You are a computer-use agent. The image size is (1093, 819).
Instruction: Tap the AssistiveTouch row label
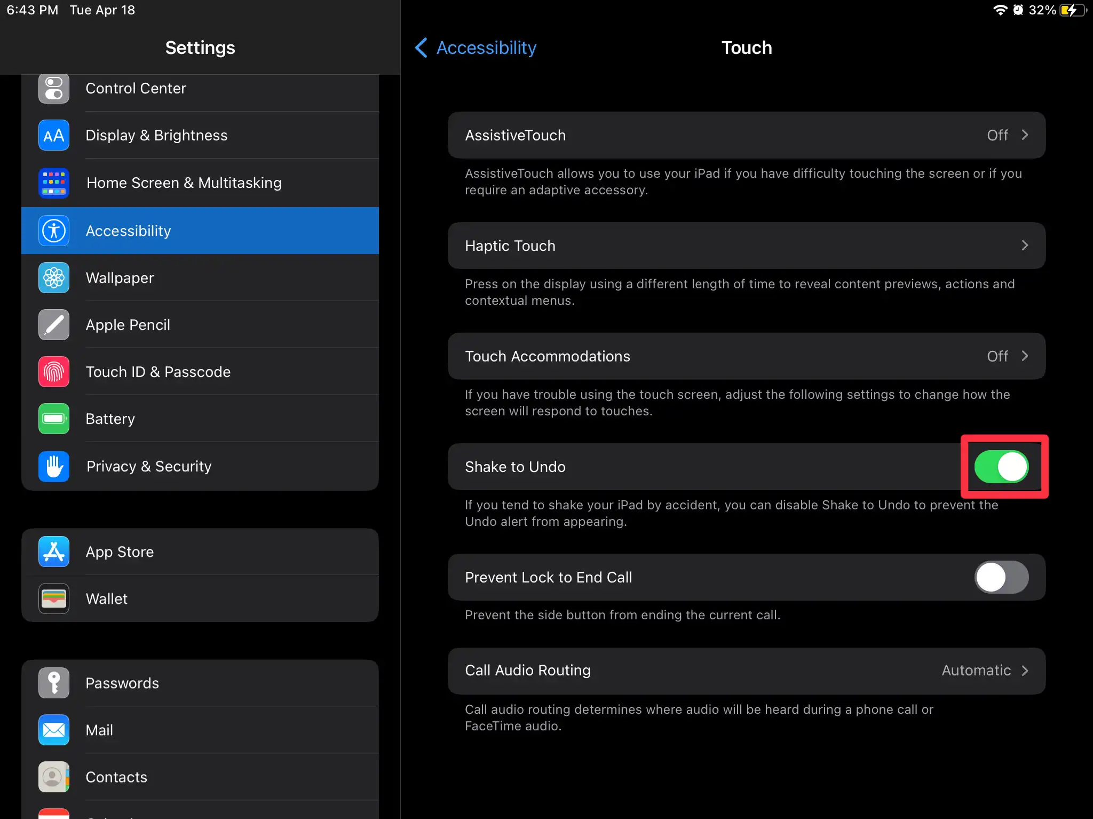pyautogui.click(x=515, y=135)
